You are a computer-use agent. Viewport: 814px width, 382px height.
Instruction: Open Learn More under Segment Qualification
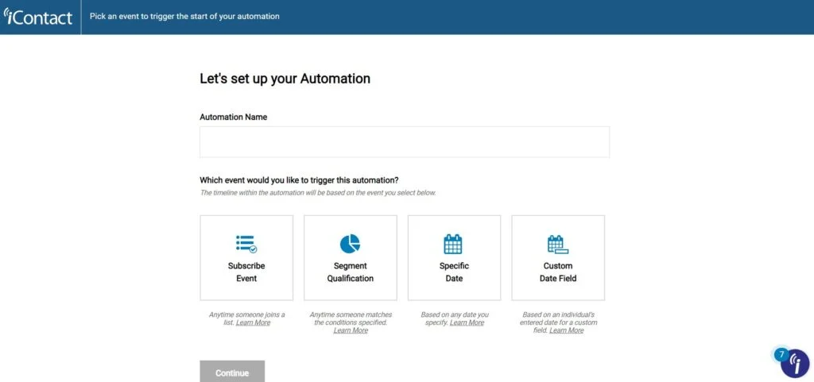point(351,330)
